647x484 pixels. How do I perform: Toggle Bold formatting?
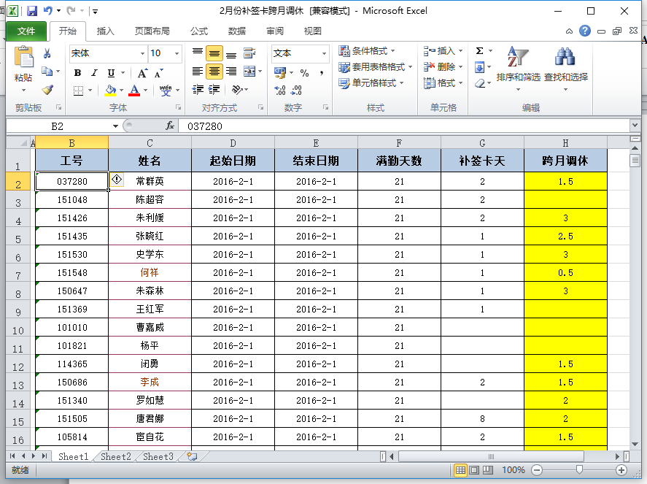(78, 73)
